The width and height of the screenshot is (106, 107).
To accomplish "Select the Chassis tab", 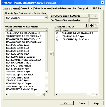I will 15,9.
